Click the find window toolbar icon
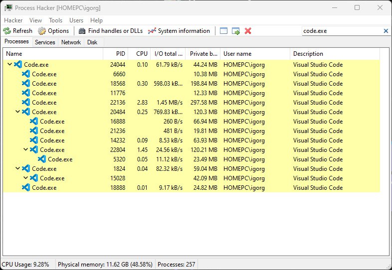 tap(223, 31)
